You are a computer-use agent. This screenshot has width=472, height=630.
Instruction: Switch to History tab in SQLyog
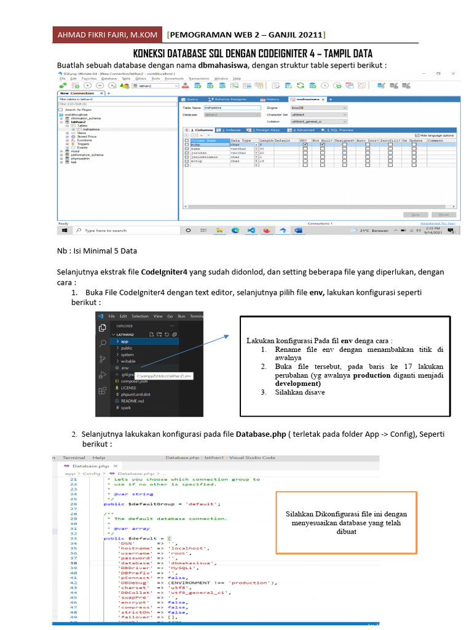coord(270,99)
